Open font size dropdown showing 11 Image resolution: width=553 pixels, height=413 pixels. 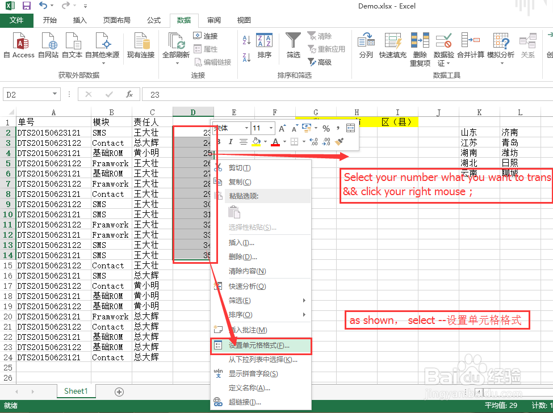point(271,128)
